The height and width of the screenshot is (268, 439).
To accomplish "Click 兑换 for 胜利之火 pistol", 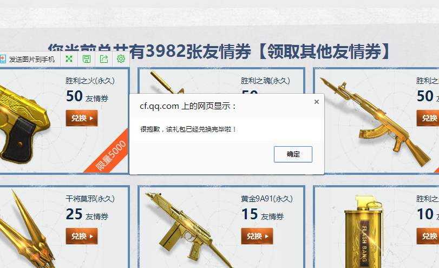I will (x=82, y=118).
